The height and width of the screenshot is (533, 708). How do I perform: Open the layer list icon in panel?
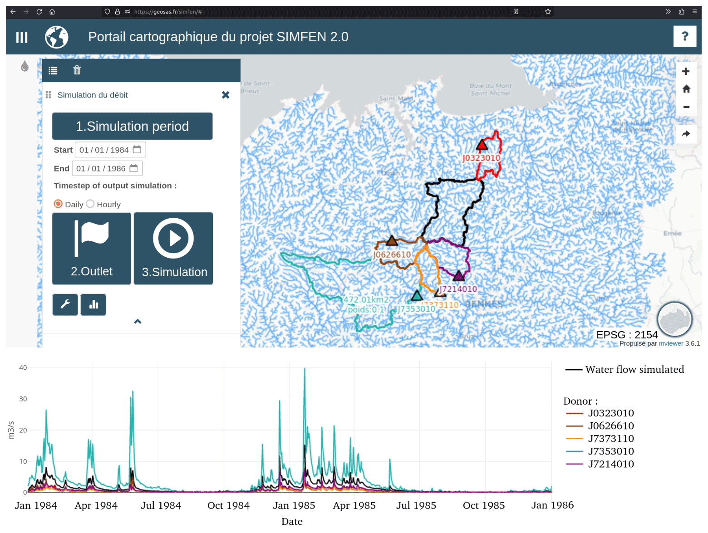[53, 70]
